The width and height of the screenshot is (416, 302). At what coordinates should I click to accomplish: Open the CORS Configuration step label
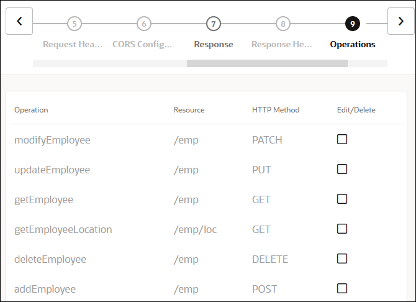[143, 45]
